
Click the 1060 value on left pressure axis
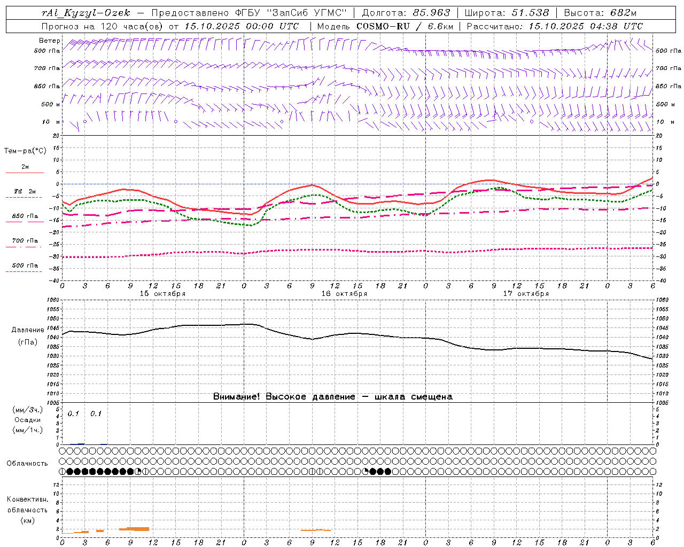[53, 300]
